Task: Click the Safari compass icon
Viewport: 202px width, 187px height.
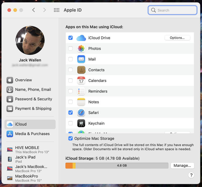Action: click(81, 113)
